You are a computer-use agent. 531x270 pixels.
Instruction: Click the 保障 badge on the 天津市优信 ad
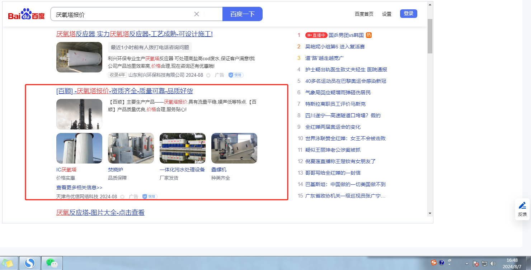tap(150, 196)
